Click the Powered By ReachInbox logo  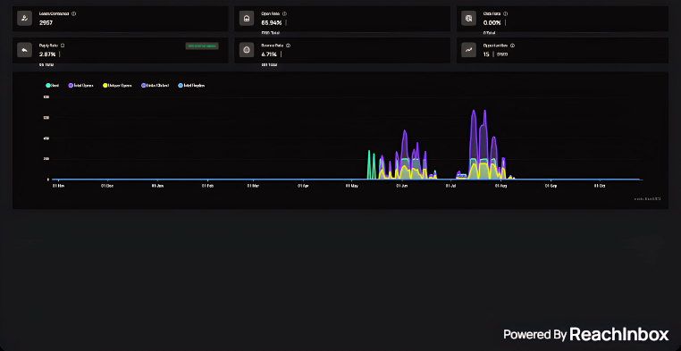[586, 334]
